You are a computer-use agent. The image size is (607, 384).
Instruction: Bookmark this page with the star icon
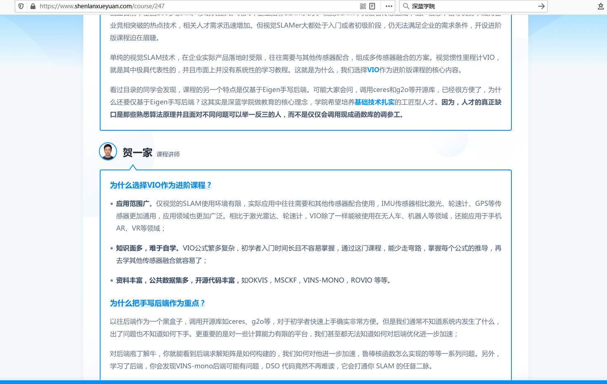600,7
